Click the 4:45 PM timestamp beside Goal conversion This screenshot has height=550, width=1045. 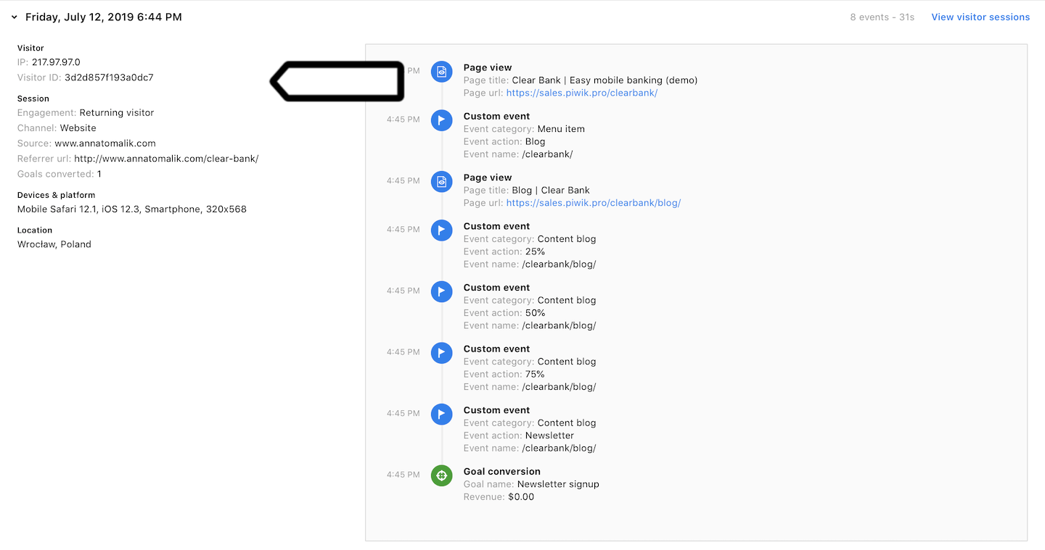tap(403, 475)
